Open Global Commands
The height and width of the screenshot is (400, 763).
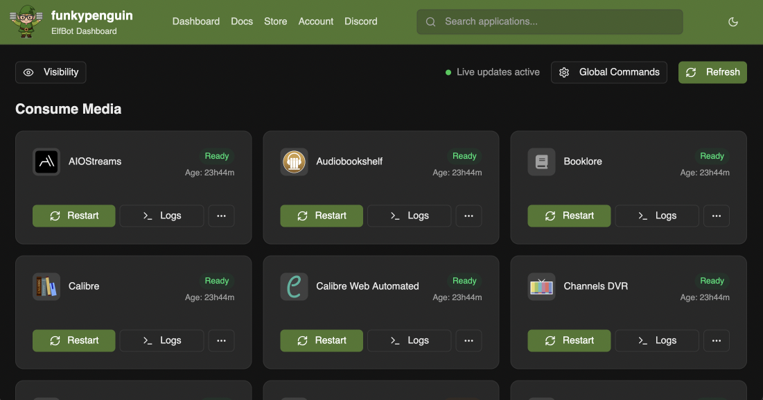click(608, 73)
